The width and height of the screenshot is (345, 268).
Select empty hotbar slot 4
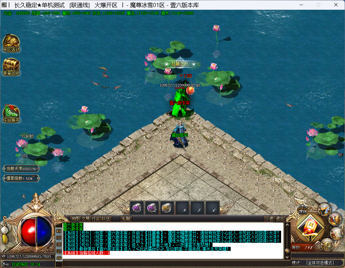coord(182,208)
